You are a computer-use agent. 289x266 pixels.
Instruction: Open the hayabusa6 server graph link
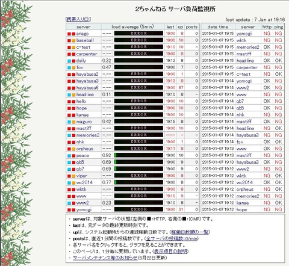(87, 88)
